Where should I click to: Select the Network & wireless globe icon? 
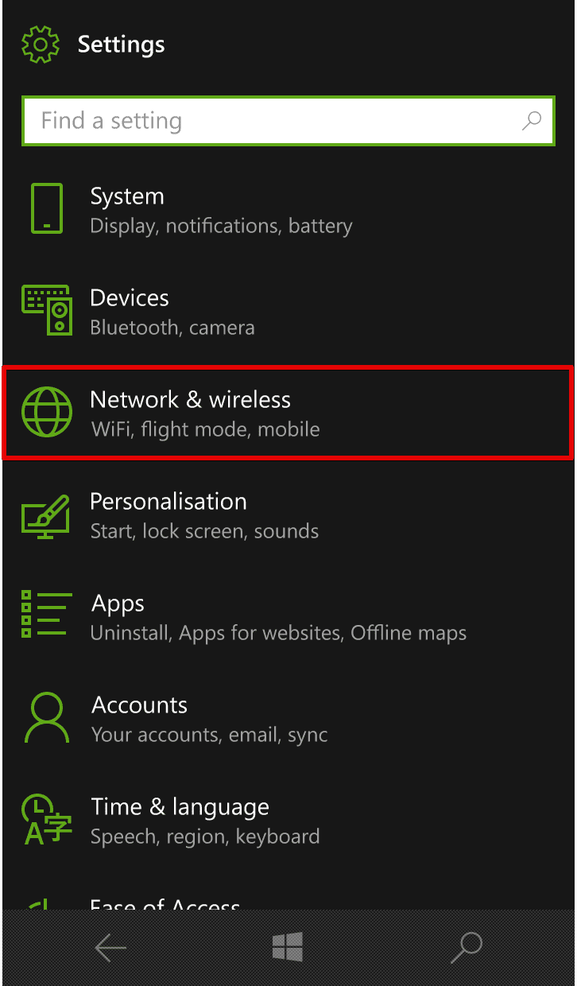pos(47,412)
